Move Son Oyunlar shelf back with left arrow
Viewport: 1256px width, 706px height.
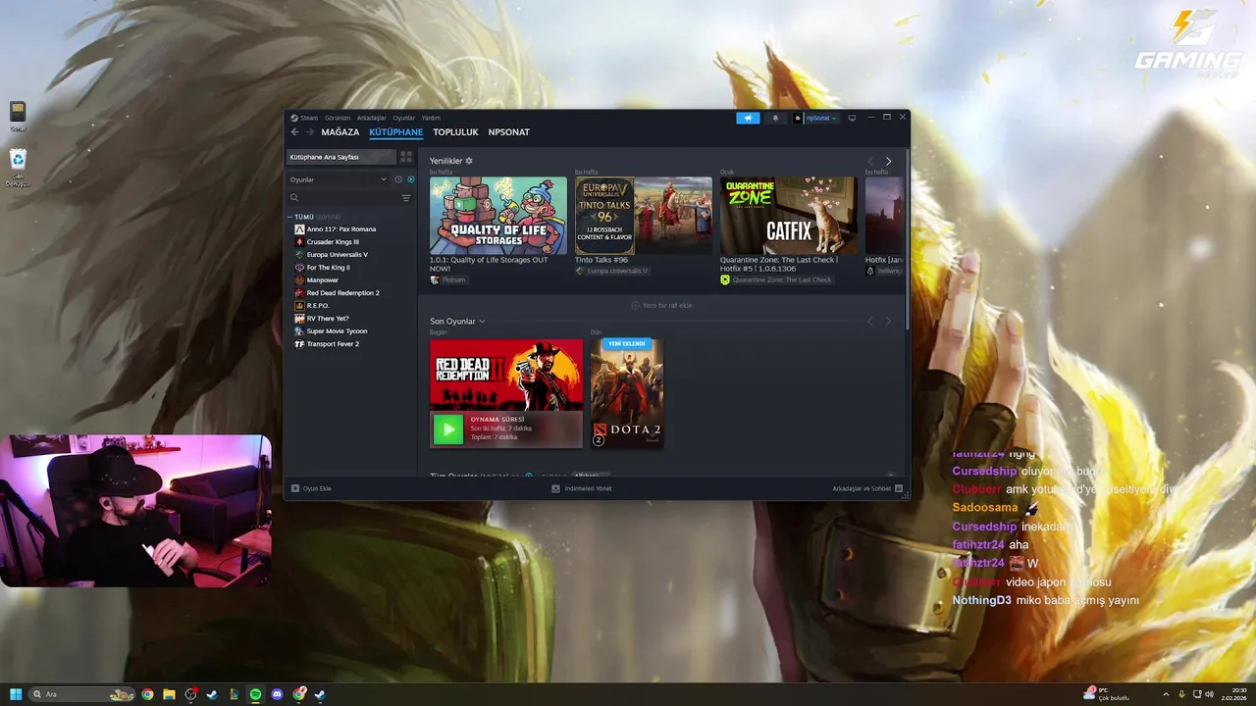click(870, 322)
